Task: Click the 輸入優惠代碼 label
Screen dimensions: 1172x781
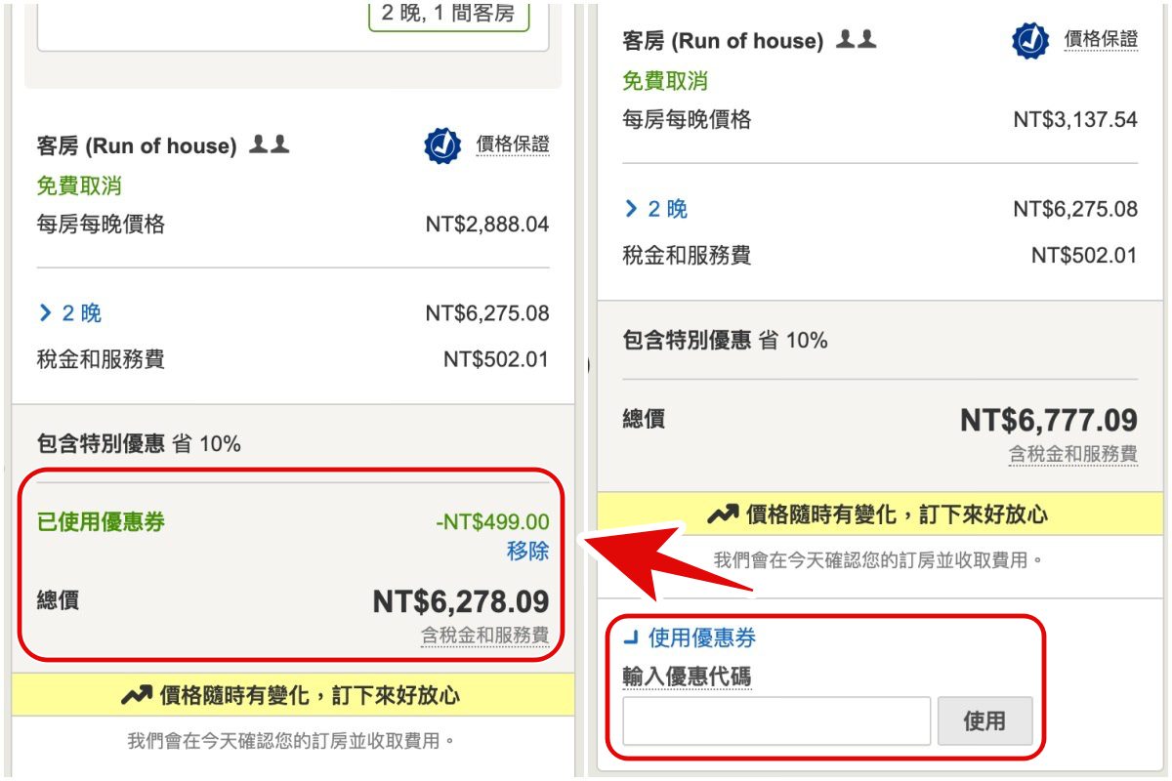Action: (x=687, y=677)
